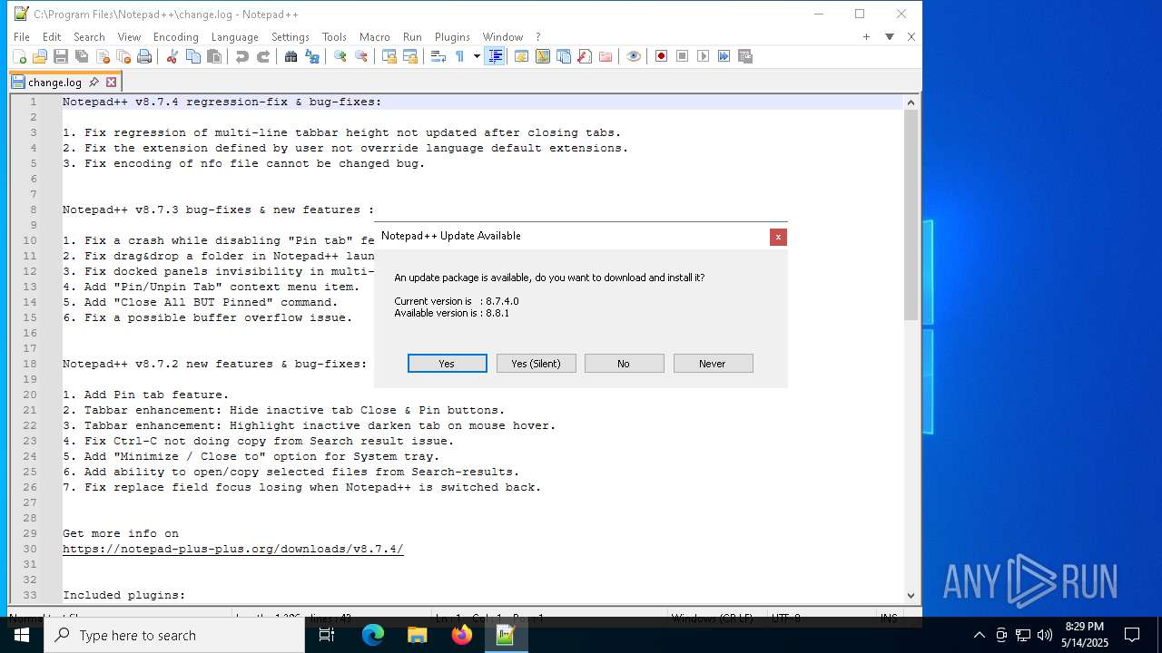Screen dimensions: 1162x653
Task: Click the Windows Start button
Action: click(x=22, y=635)
